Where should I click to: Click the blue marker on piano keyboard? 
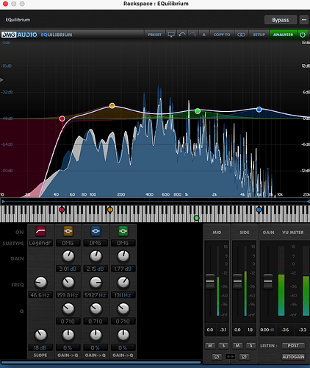[259, 210]
